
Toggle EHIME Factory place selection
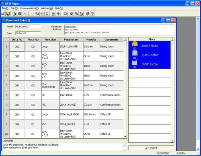coord(150,64)
